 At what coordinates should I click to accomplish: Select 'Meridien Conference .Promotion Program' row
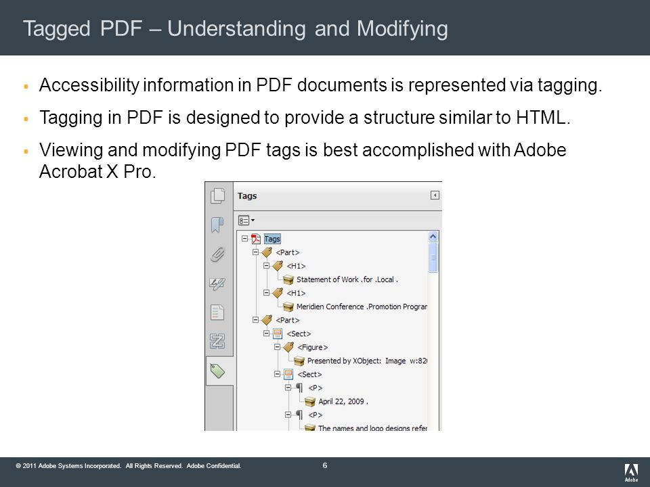[x=362, y=307]
